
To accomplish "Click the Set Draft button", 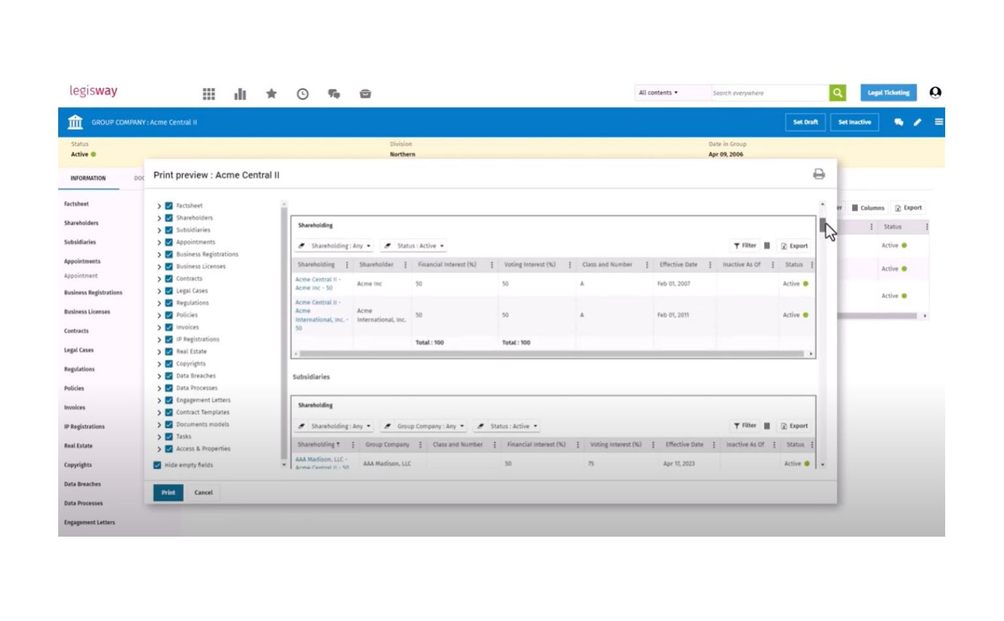I will point(805,122).
